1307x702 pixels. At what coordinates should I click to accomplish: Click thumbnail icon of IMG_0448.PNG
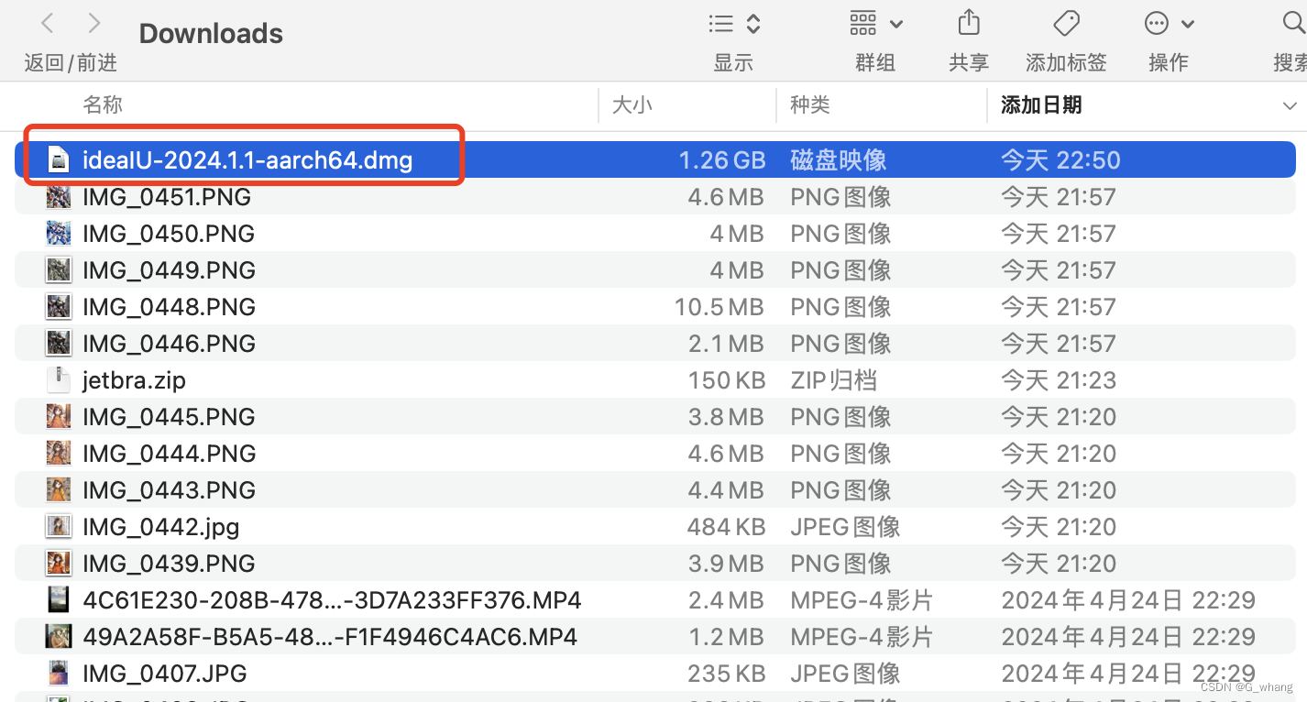pyautogui.click(x=58, y=307)
